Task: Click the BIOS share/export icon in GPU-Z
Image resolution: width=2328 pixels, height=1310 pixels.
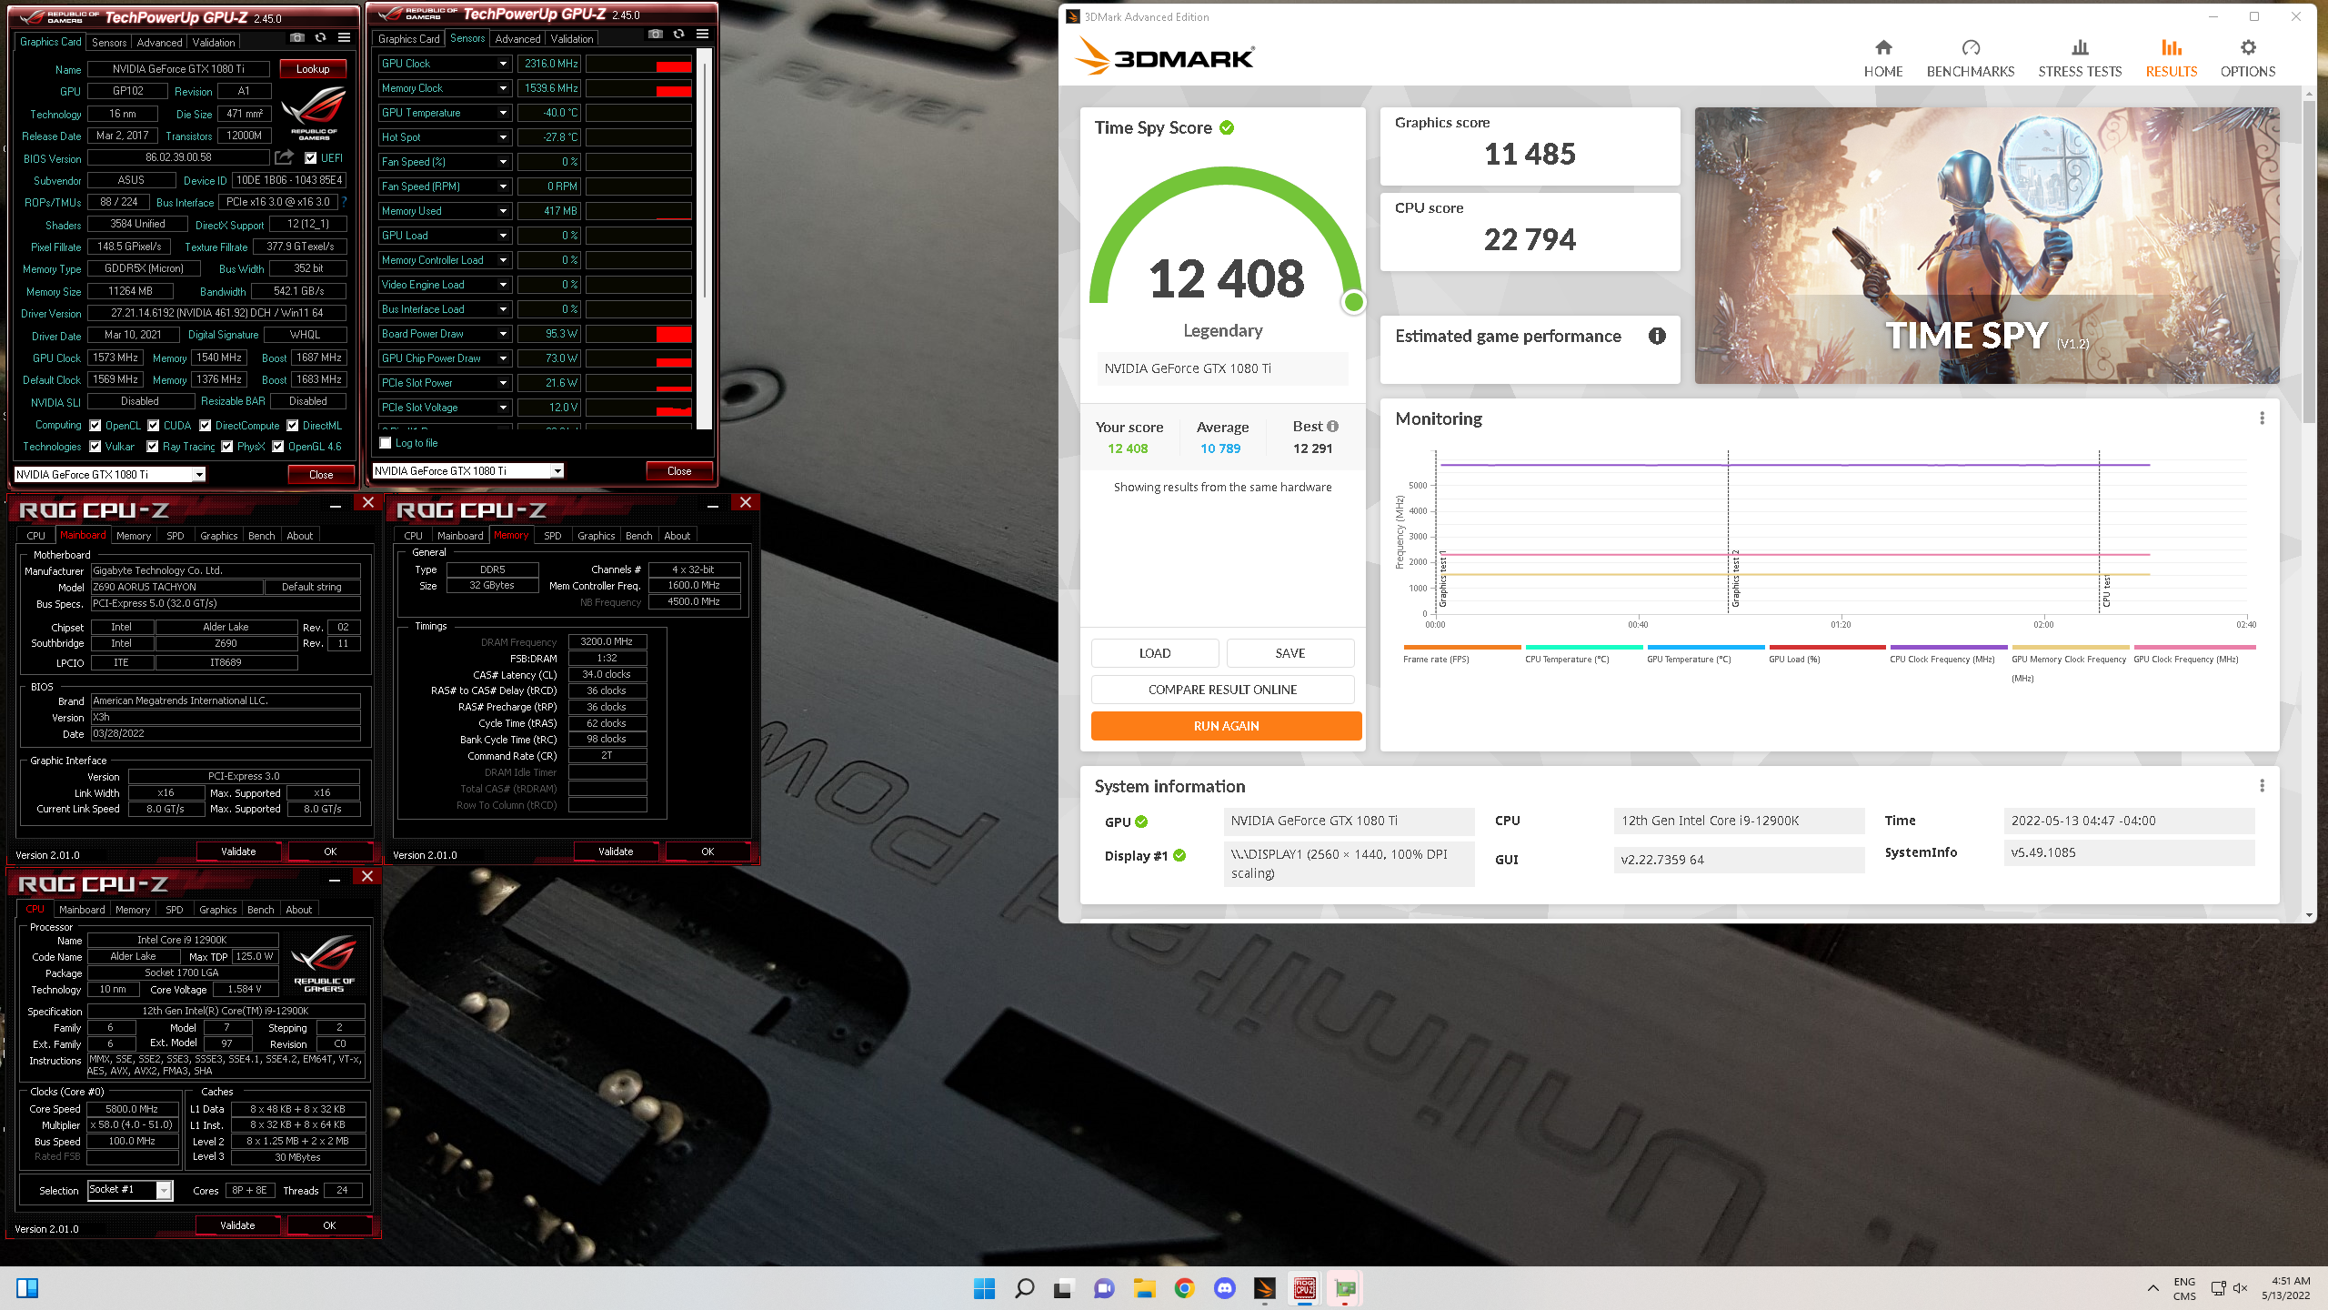Action: (284, 157)
